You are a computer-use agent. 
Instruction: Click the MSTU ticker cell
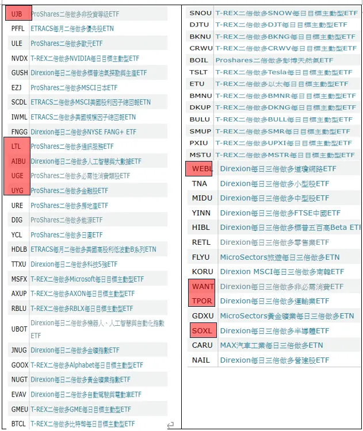coord(200,155)
